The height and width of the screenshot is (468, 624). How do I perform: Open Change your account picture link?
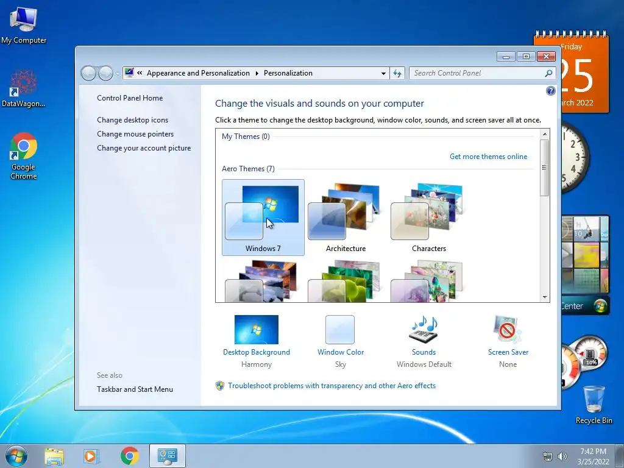[144, 148]
